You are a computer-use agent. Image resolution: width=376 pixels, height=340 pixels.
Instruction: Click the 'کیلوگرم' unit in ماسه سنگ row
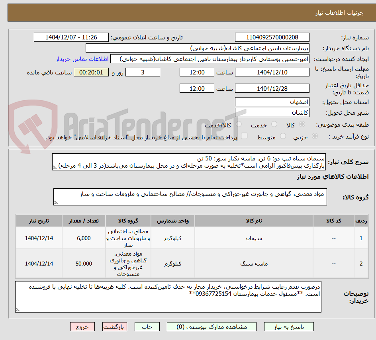pos(173,264)
